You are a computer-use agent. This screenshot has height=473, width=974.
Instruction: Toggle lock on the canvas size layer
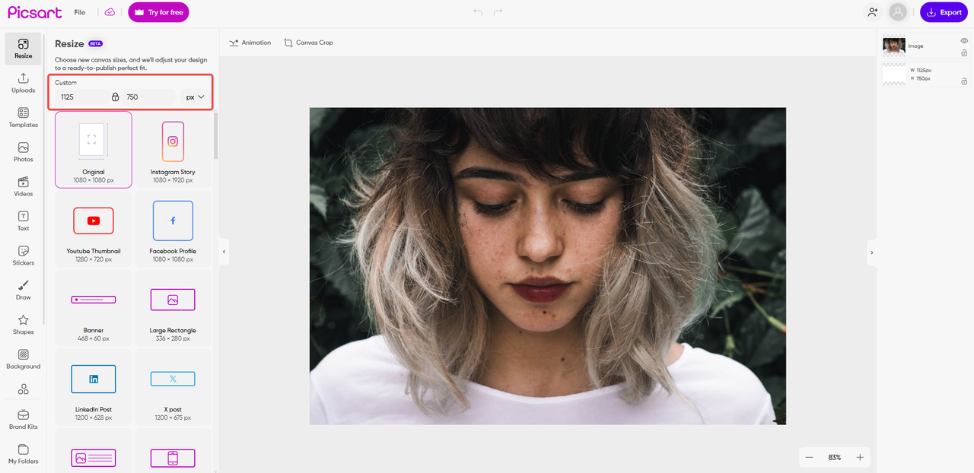pos(964,81)
